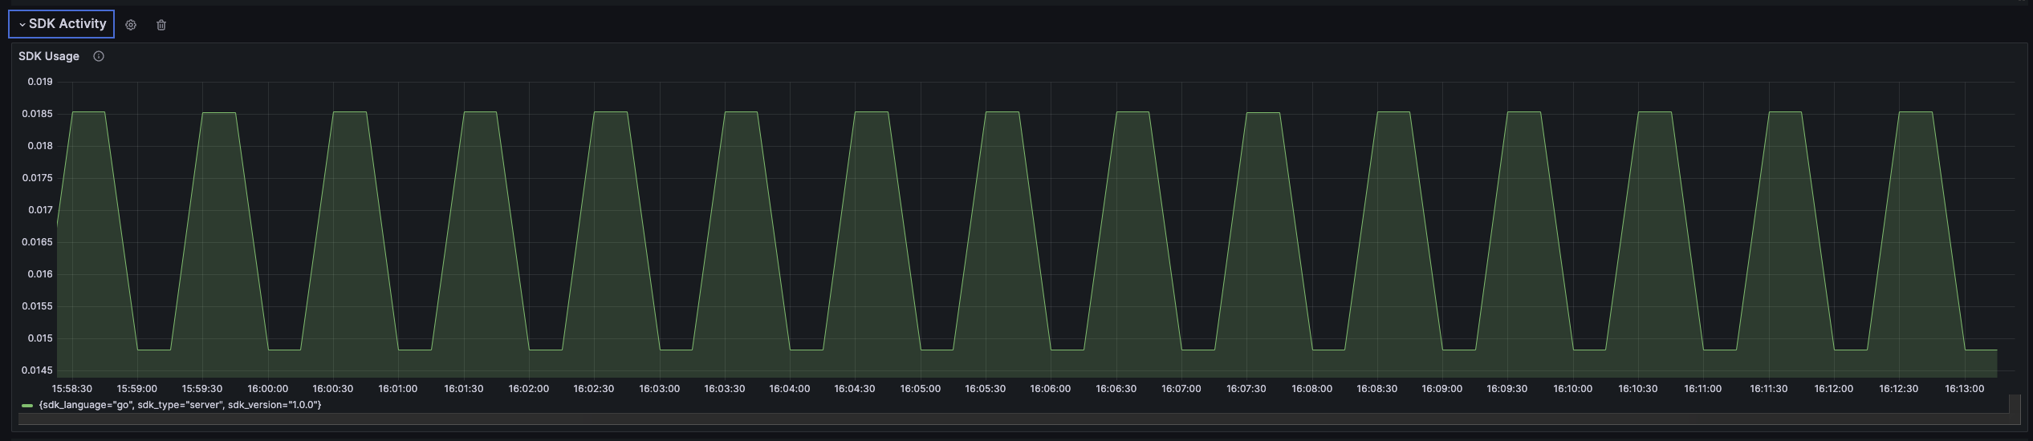Click the 16:13:00 time axis label
Screen dimensions: 2033x441
click(x=1965, y=389)
